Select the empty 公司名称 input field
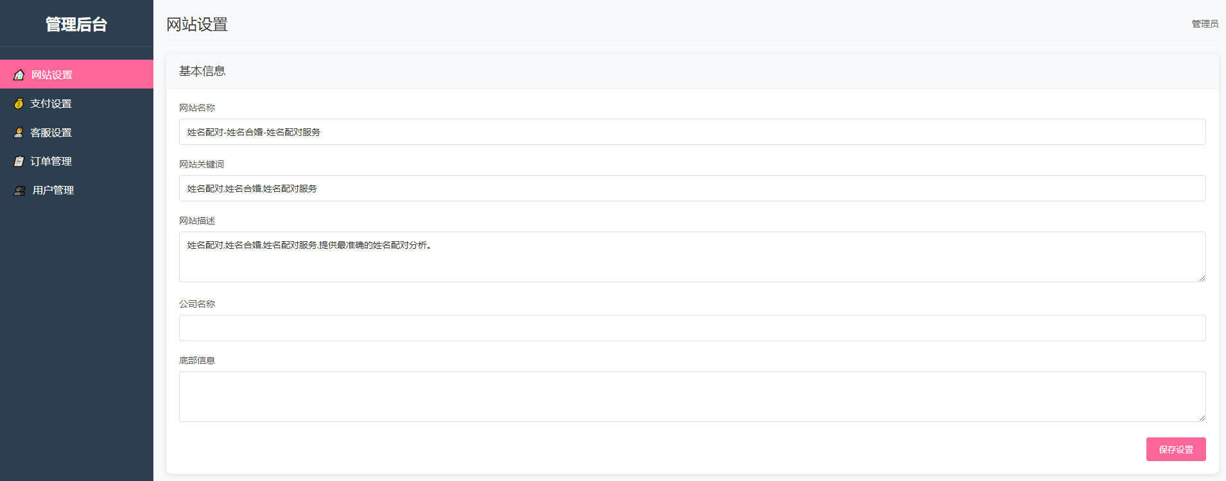Viewport: 1226px width, 481px height. (x=692, y=328)
